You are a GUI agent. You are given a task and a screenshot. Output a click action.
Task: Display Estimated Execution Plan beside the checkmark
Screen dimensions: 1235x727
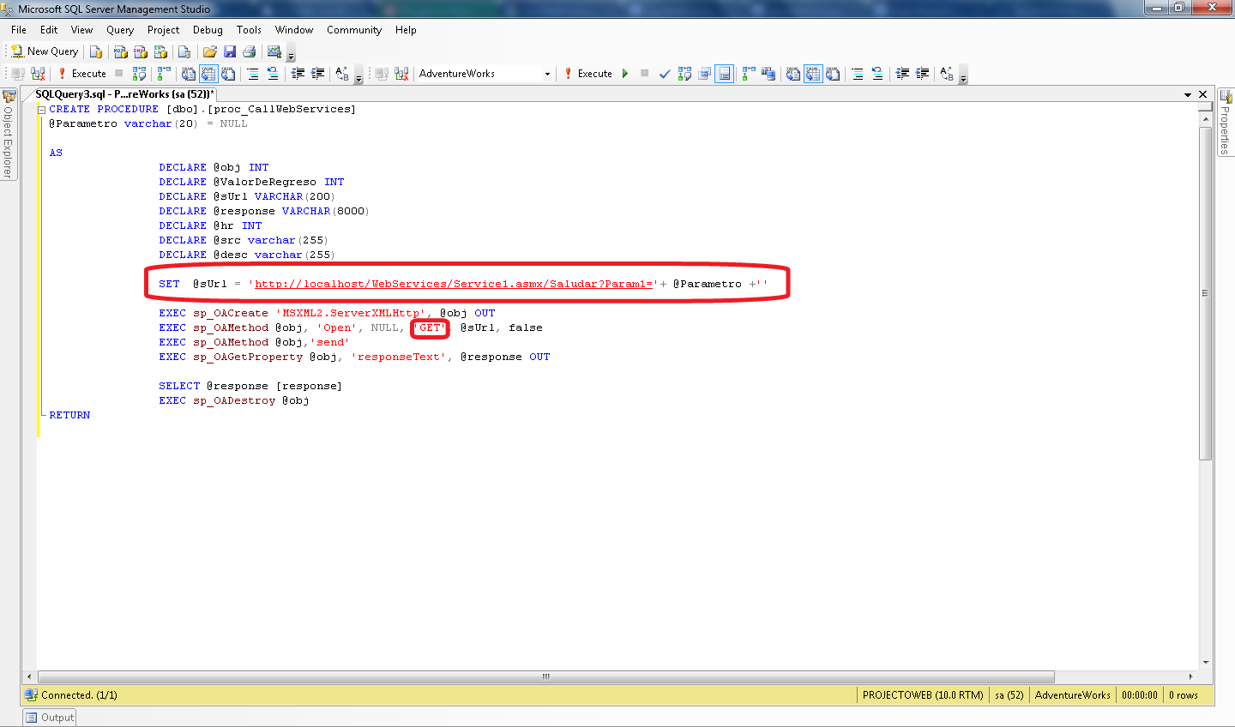coord(684,74)
